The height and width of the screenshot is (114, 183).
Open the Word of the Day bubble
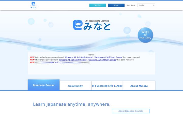coord(145,35)
